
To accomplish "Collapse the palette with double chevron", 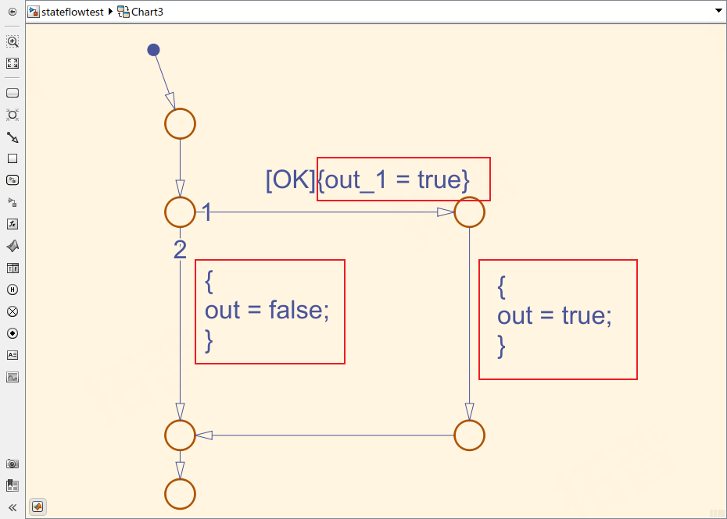I will click(x=13, y=507).
